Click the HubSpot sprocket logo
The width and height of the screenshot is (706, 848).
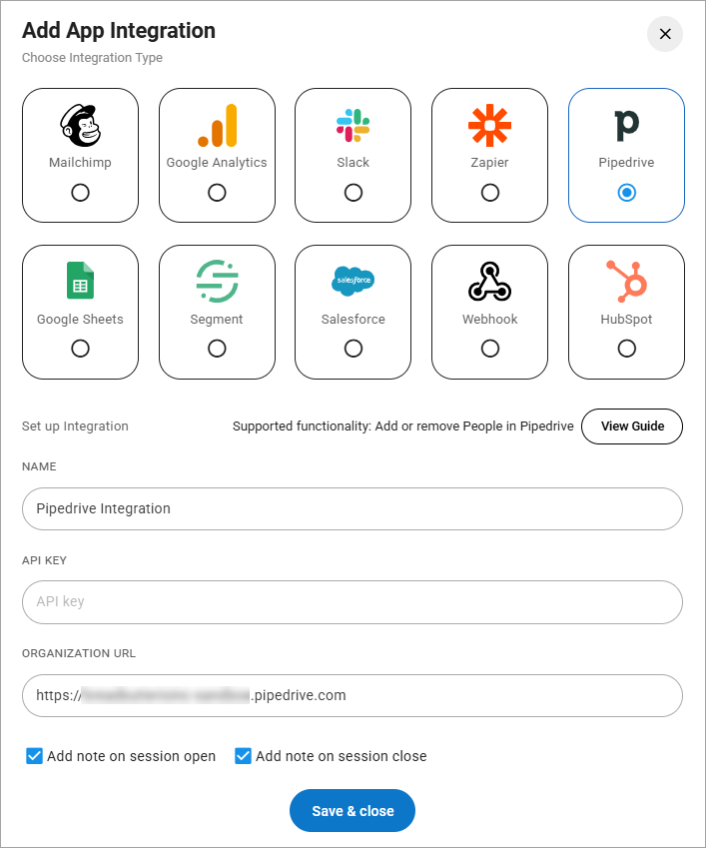pyautogui.click(x=626, y=281)
